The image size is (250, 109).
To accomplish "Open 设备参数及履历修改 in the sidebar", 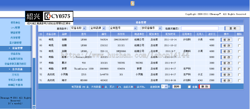I will tap(15, 64).
